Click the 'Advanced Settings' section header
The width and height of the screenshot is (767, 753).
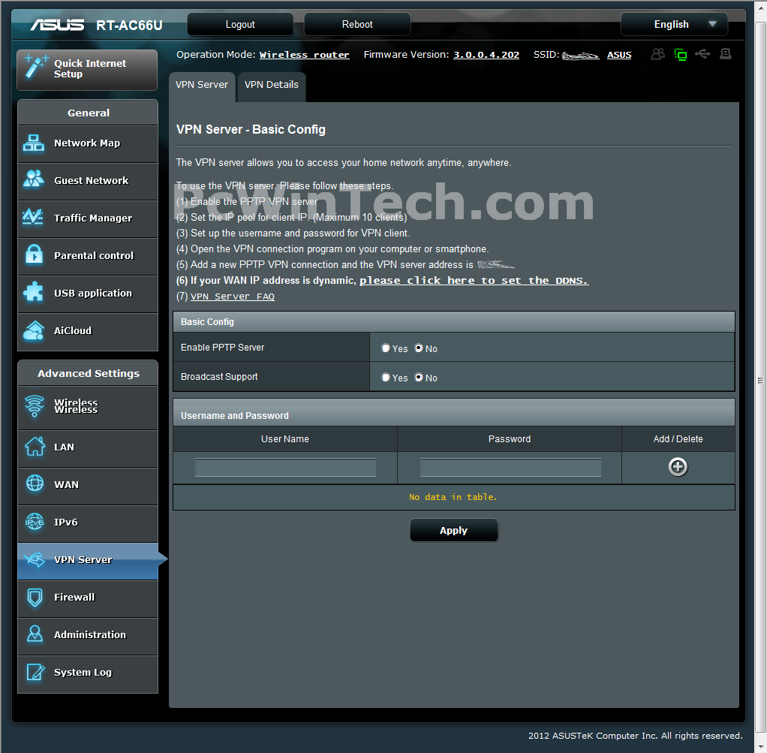click(89, 373)
